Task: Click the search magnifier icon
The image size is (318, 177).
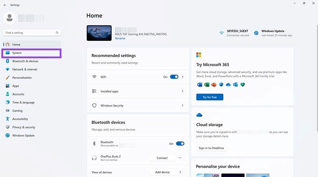Action: pyautogui.click(x=57, y=32)
